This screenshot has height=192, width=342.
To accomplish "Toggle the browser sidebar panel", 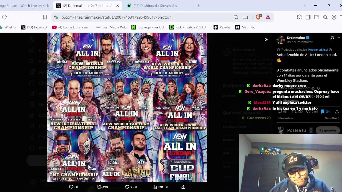I will click(x=308, y=17).
